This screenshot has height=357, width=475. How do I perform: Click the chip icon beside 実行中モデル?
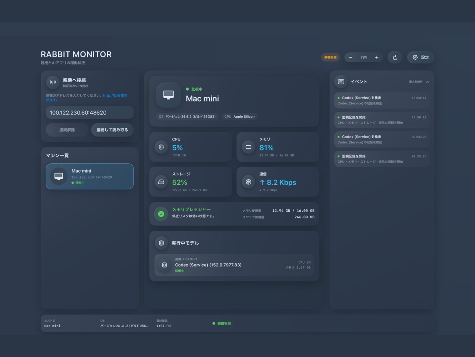point(161,243)
